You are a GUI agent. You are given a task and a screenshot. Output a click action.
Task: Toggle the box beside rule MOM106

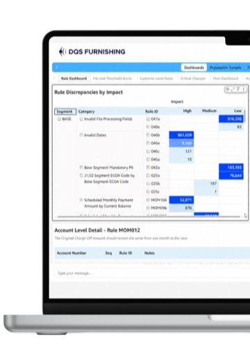click(x=148, y=200)
